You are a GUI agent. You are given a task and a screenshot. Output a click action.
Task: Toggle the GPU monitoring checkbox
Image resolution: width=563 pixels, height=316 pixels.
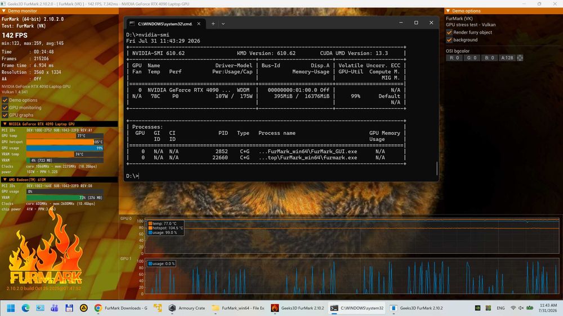click(5, 107)
